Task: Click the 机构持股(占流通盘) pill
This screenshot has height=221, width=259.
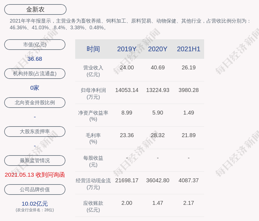Action: [x=35, y=74]
